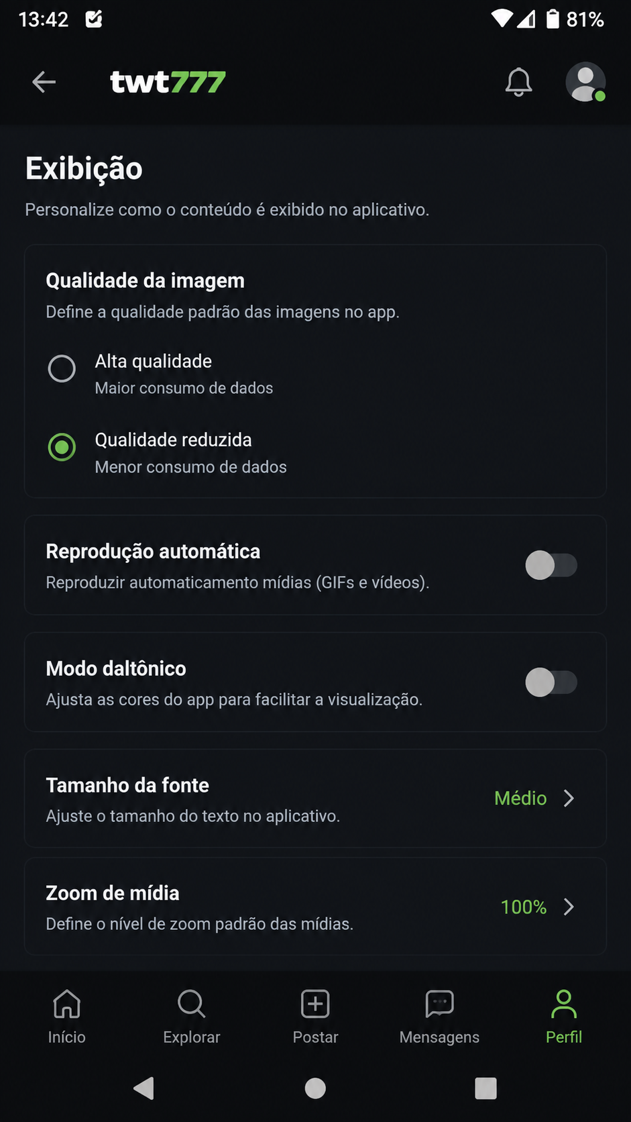
Task: Open the Explorar search icon
Action: (x=191, y=1004)
